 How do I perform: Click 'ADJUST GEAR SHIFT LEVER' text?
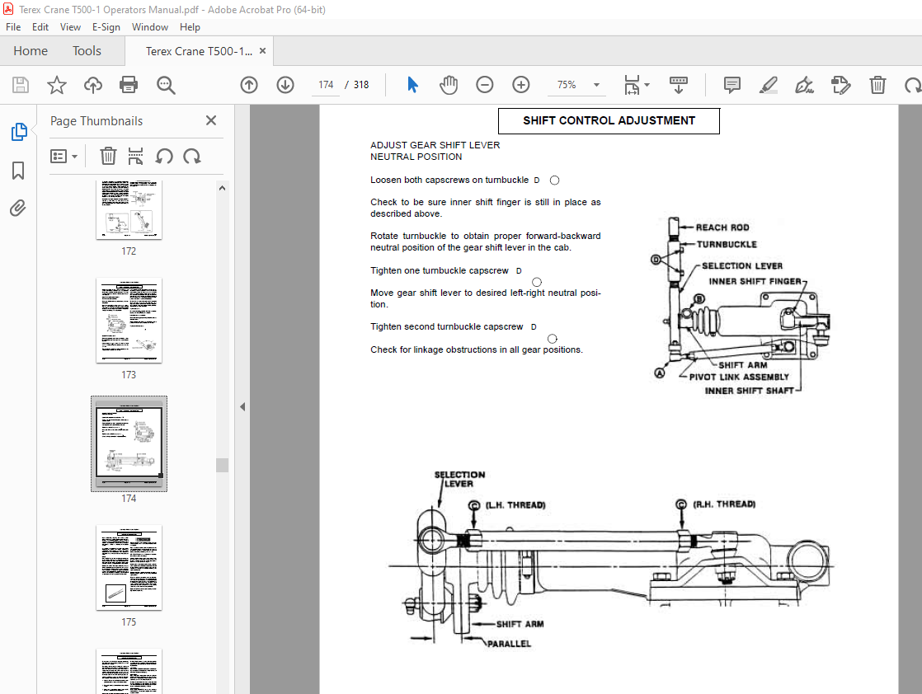click(435, 145)
